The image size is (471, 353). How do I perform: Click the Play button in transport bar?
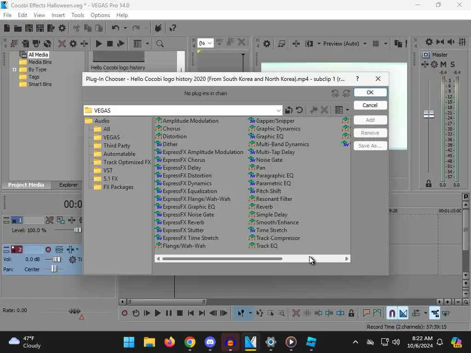[x=157, y=313]
